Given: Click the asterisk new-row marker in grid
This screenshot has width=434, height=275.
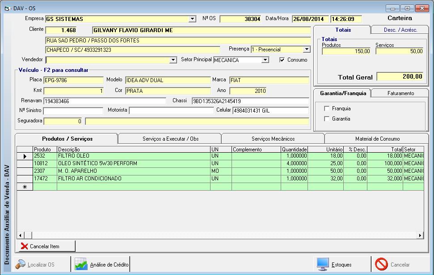Looking at the screenshot, I should click(25, 186).
